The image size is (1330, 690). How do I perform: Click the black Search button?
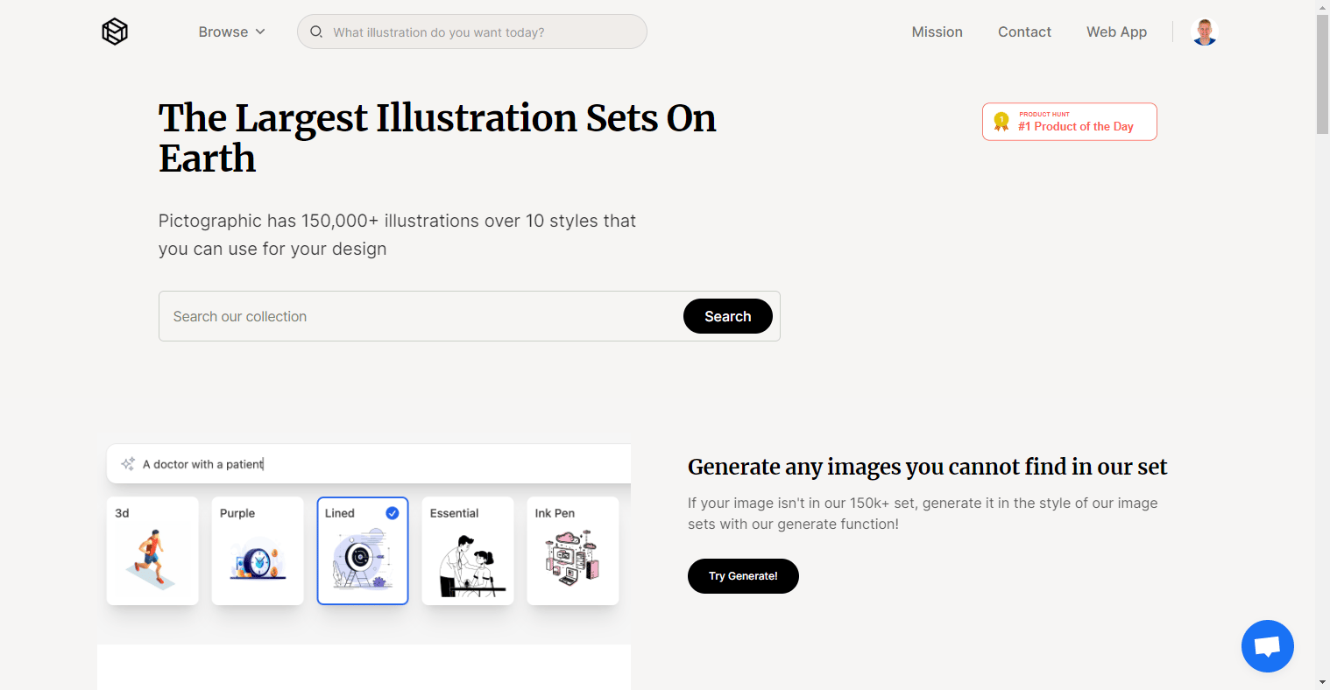(727, 316)
